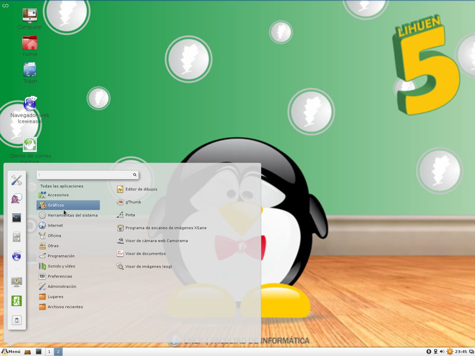Open Editor de dibujos application
The height and width of the screenshot is (356, 475).
[x=141, y=189]
